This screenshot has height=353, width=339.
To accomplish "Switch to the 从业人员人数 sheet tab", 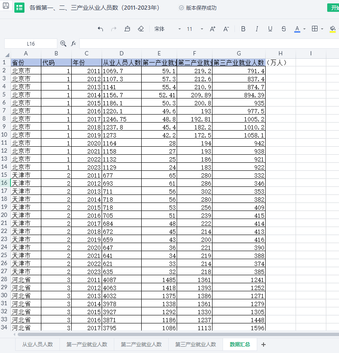I will (x=38, y=345).
